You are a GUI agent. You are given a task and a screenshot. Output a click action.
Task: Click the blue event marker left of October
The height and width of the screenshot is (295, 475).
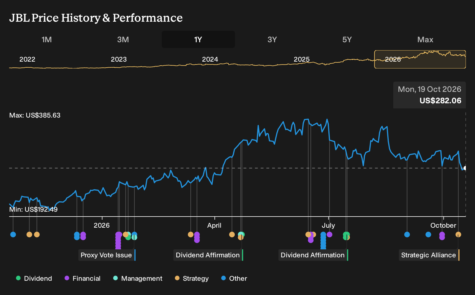(428, 235)
